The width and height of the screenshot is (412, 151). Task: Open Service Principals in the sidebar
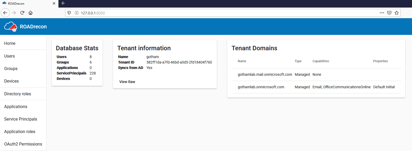point(23,119)
